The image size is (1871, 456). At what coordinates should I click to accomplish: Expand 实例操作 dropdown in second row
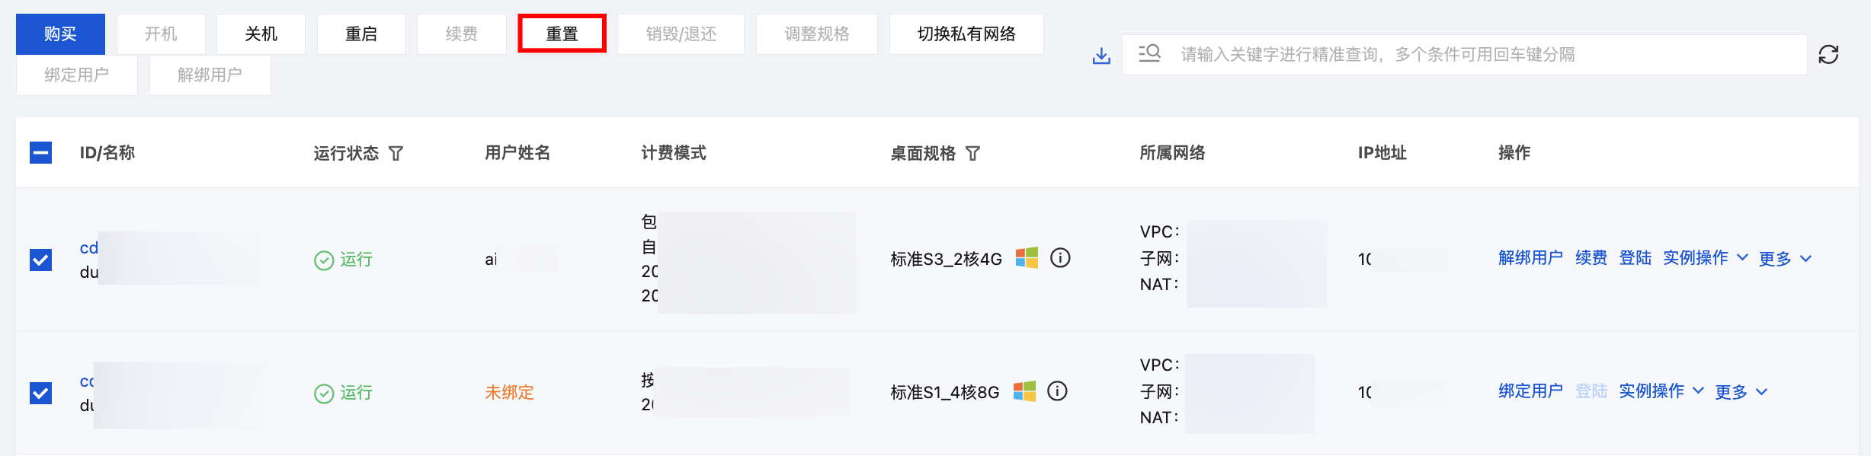1661,391
